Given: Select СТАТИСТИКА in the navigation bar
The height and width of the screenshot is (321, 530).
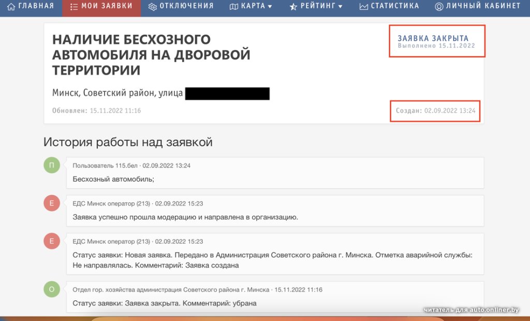Looking at the screenshot, I should (394, 6).
